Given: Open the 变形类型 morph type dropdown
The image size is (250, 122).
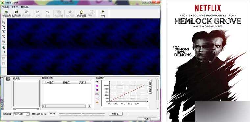Looking at the screenshot, I should point(21,114).
